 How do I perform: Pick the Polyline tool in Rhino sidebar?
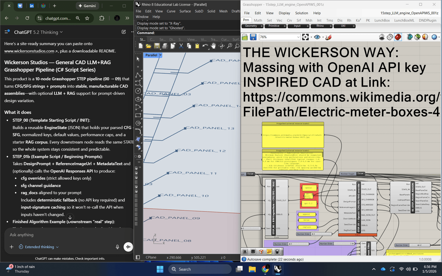click(138, 75)
